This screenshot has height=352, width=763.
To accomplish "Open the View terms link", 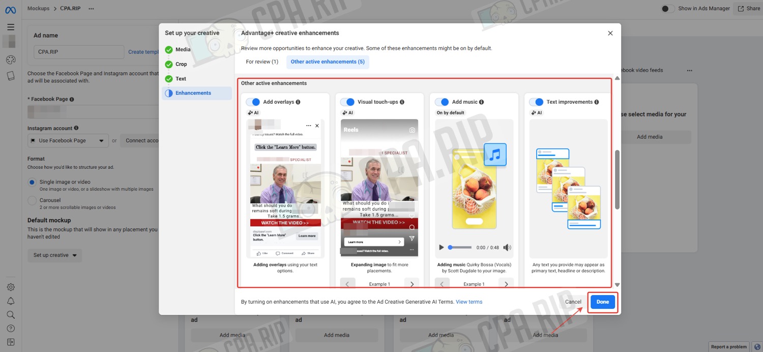I will tap(469, 302).
